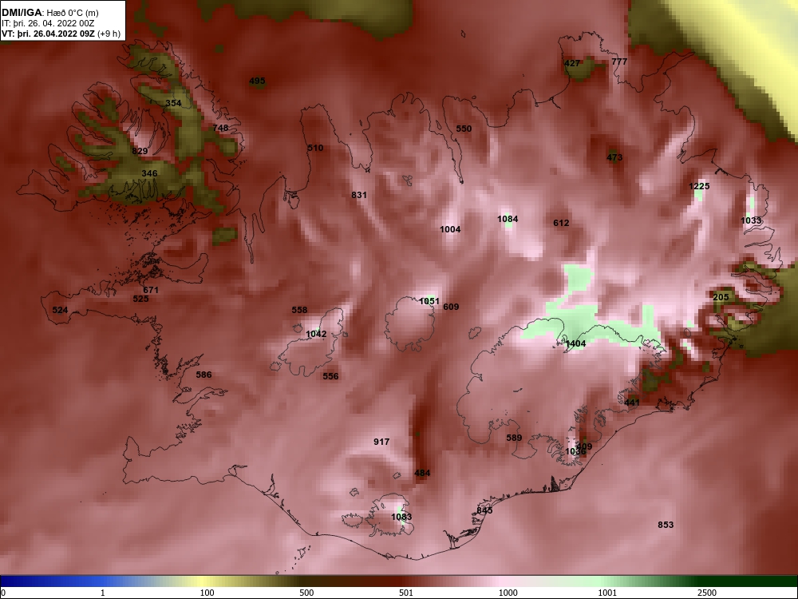The width and height of the screenshot is (798, 599).
Task: Click the map value 1004
Action: (x=450, y=229)
